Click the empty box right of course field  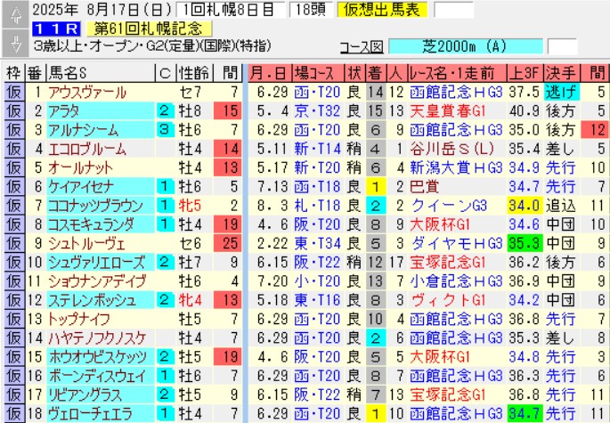pyautogui.click(x=562, y=45)
